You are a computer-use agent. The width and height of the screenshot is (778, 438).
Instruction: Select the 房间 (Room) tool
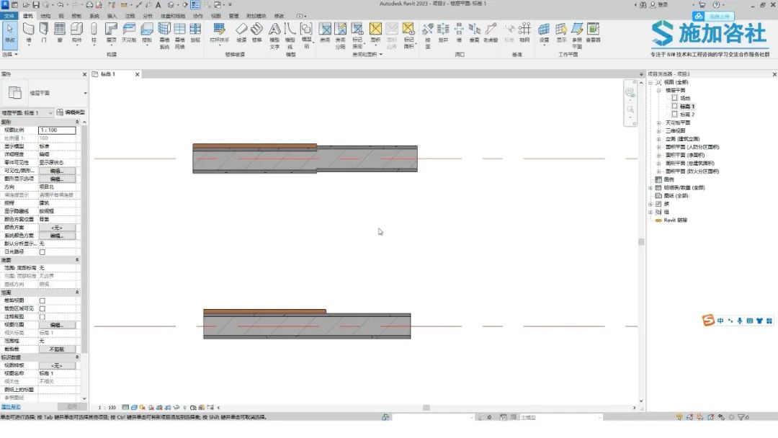pos(325,32)
